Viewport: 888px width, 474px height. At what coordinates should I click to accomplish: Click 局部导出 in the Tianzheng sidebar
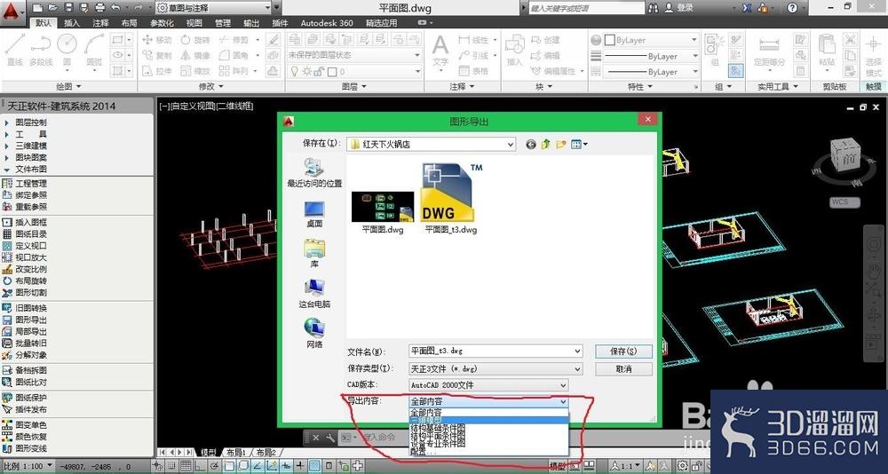[x=25, y=332]
